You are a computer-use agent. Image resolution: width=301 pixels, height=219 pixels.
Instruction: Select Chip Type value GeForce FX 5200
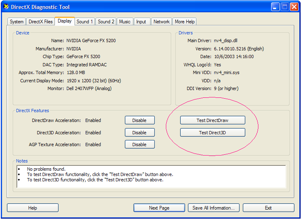83,56
